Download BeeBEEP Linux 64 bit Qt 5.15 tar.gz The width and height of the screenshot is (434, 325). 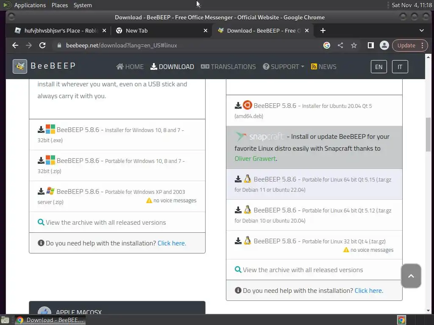pos(314,185)
